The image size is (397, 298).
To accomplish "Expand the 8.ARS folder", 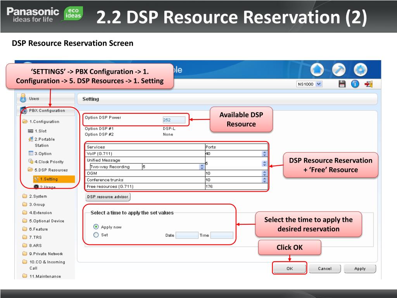I will pyautogui.click(x=32, y=246).
